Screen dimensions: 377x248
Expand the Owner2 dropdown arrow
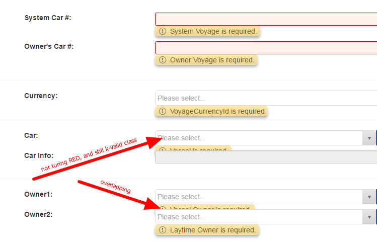pos(369,217)
